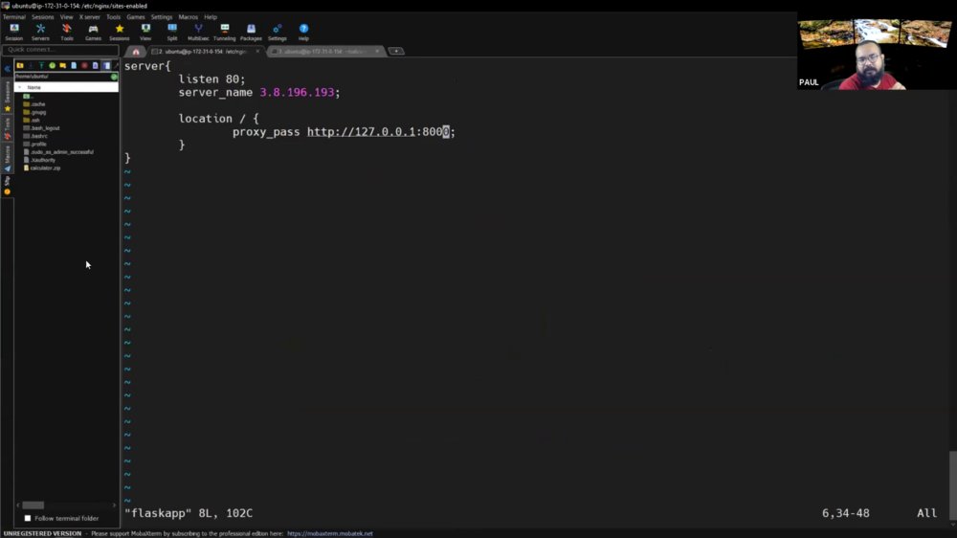The width and height of the screenshot is (957, 538).
Task: Open the Tools toolbar icon
Action: coord(67,32)
